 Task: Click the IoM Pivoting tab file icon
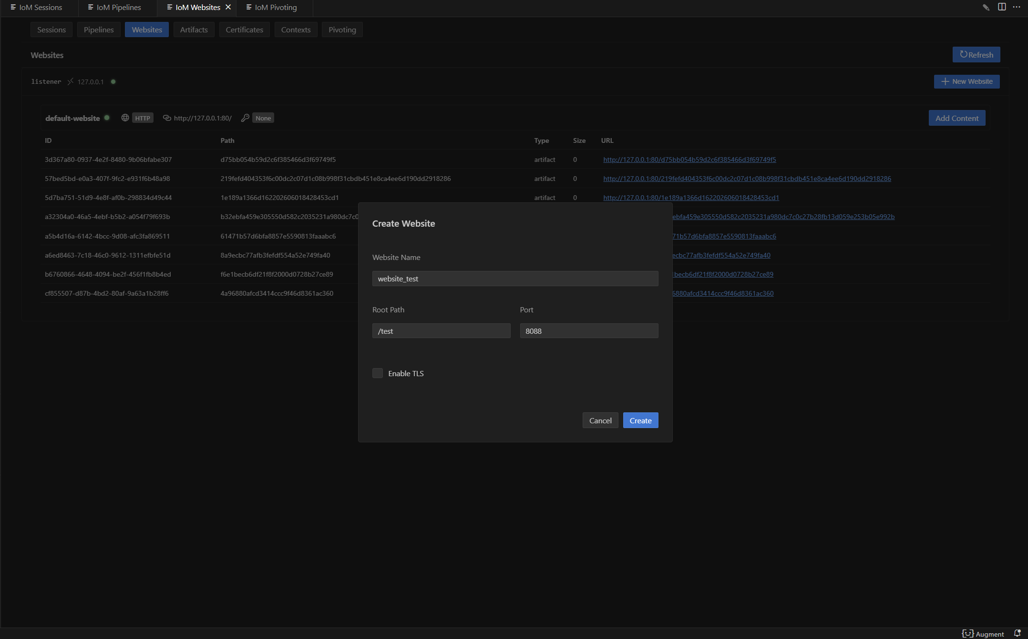coord(249,7)
